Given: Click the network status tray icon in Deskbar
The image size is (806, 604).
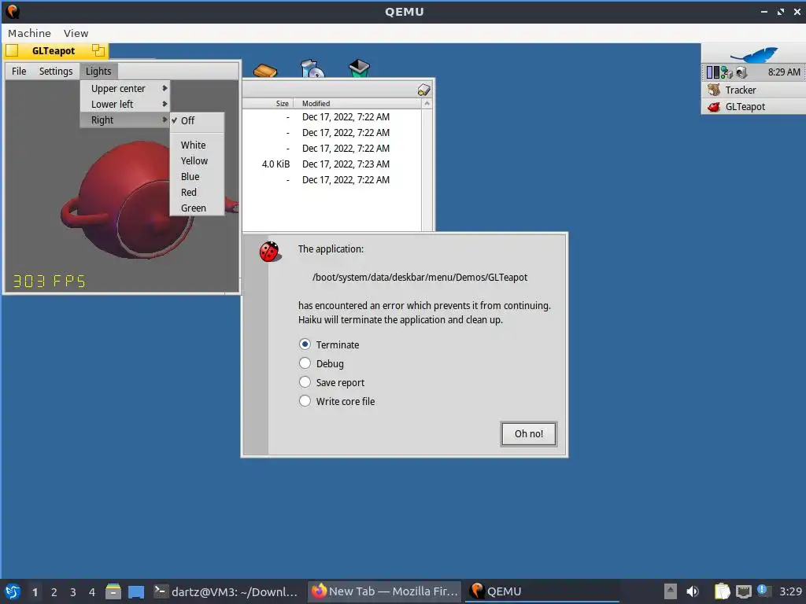Looking at the screenshot, I should (x=727, y=72).
